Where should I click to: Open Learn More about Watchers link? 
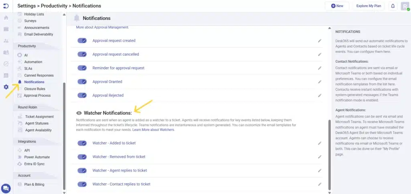153,130
